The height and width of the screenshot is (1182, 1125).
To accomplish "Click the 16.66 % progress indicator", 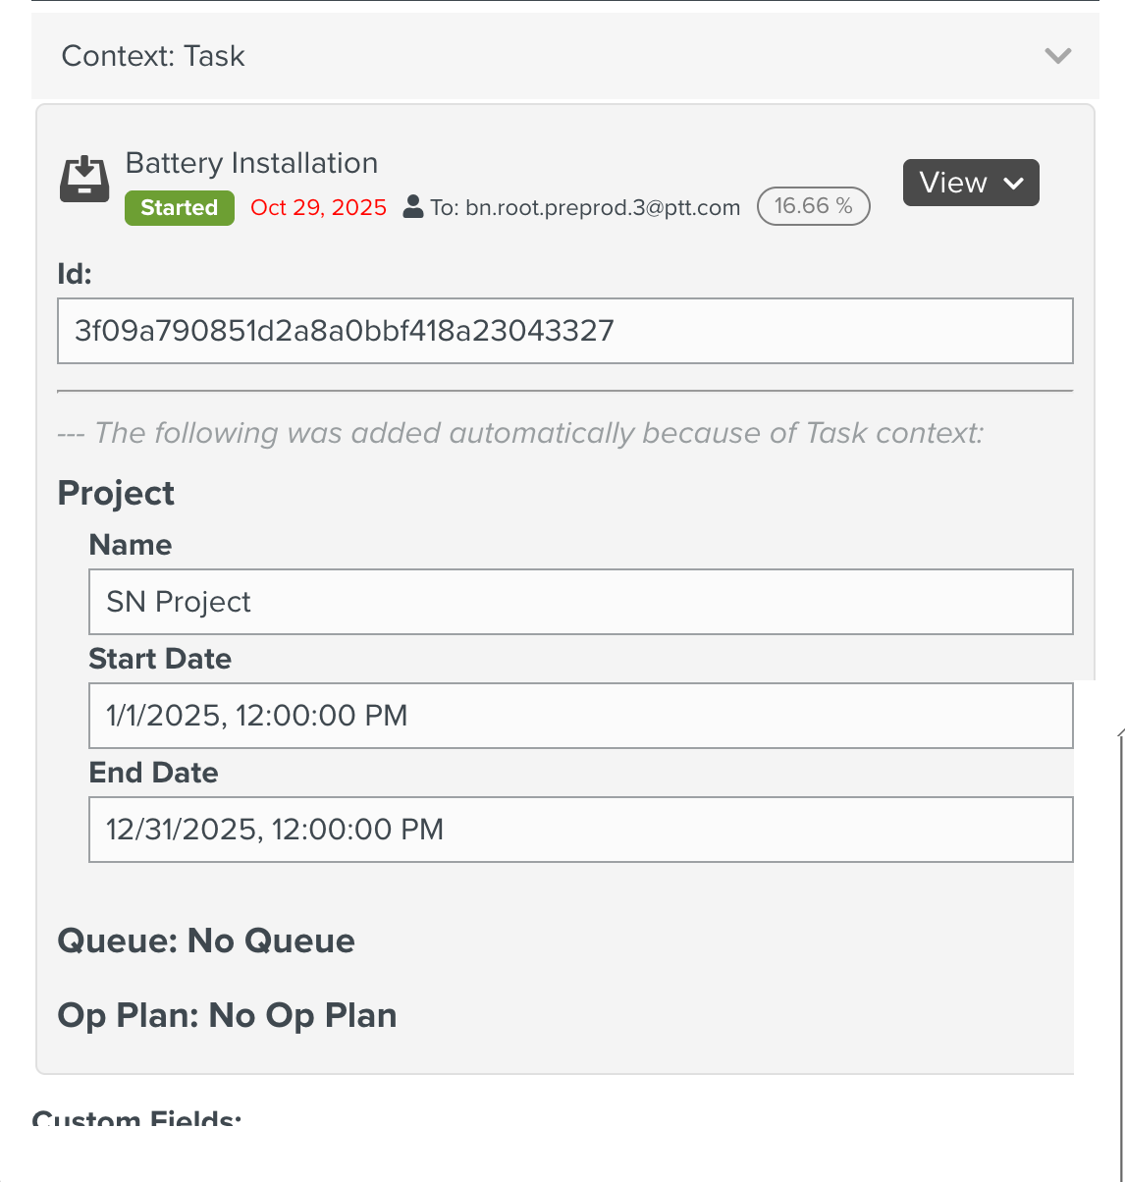I will point(813,206).
